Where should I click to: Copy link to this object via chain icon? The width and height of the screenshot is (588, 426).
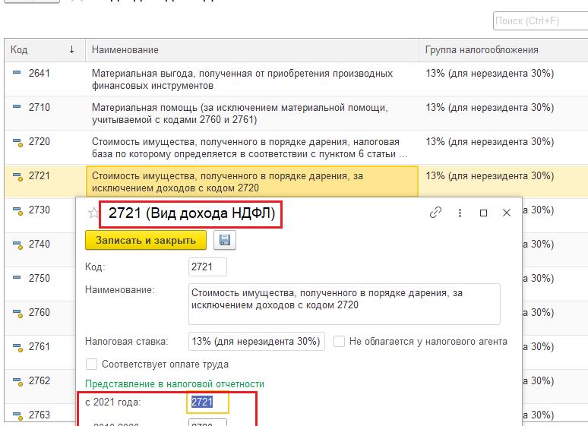click(x=435, y=213)
